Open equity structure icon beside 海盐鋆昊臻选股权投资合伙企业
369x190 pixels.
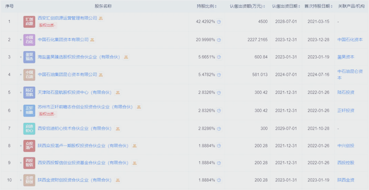[126, 57]
